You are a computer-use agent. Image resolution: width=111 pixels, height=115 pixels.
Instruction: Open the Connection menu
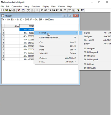click(17, 7)
